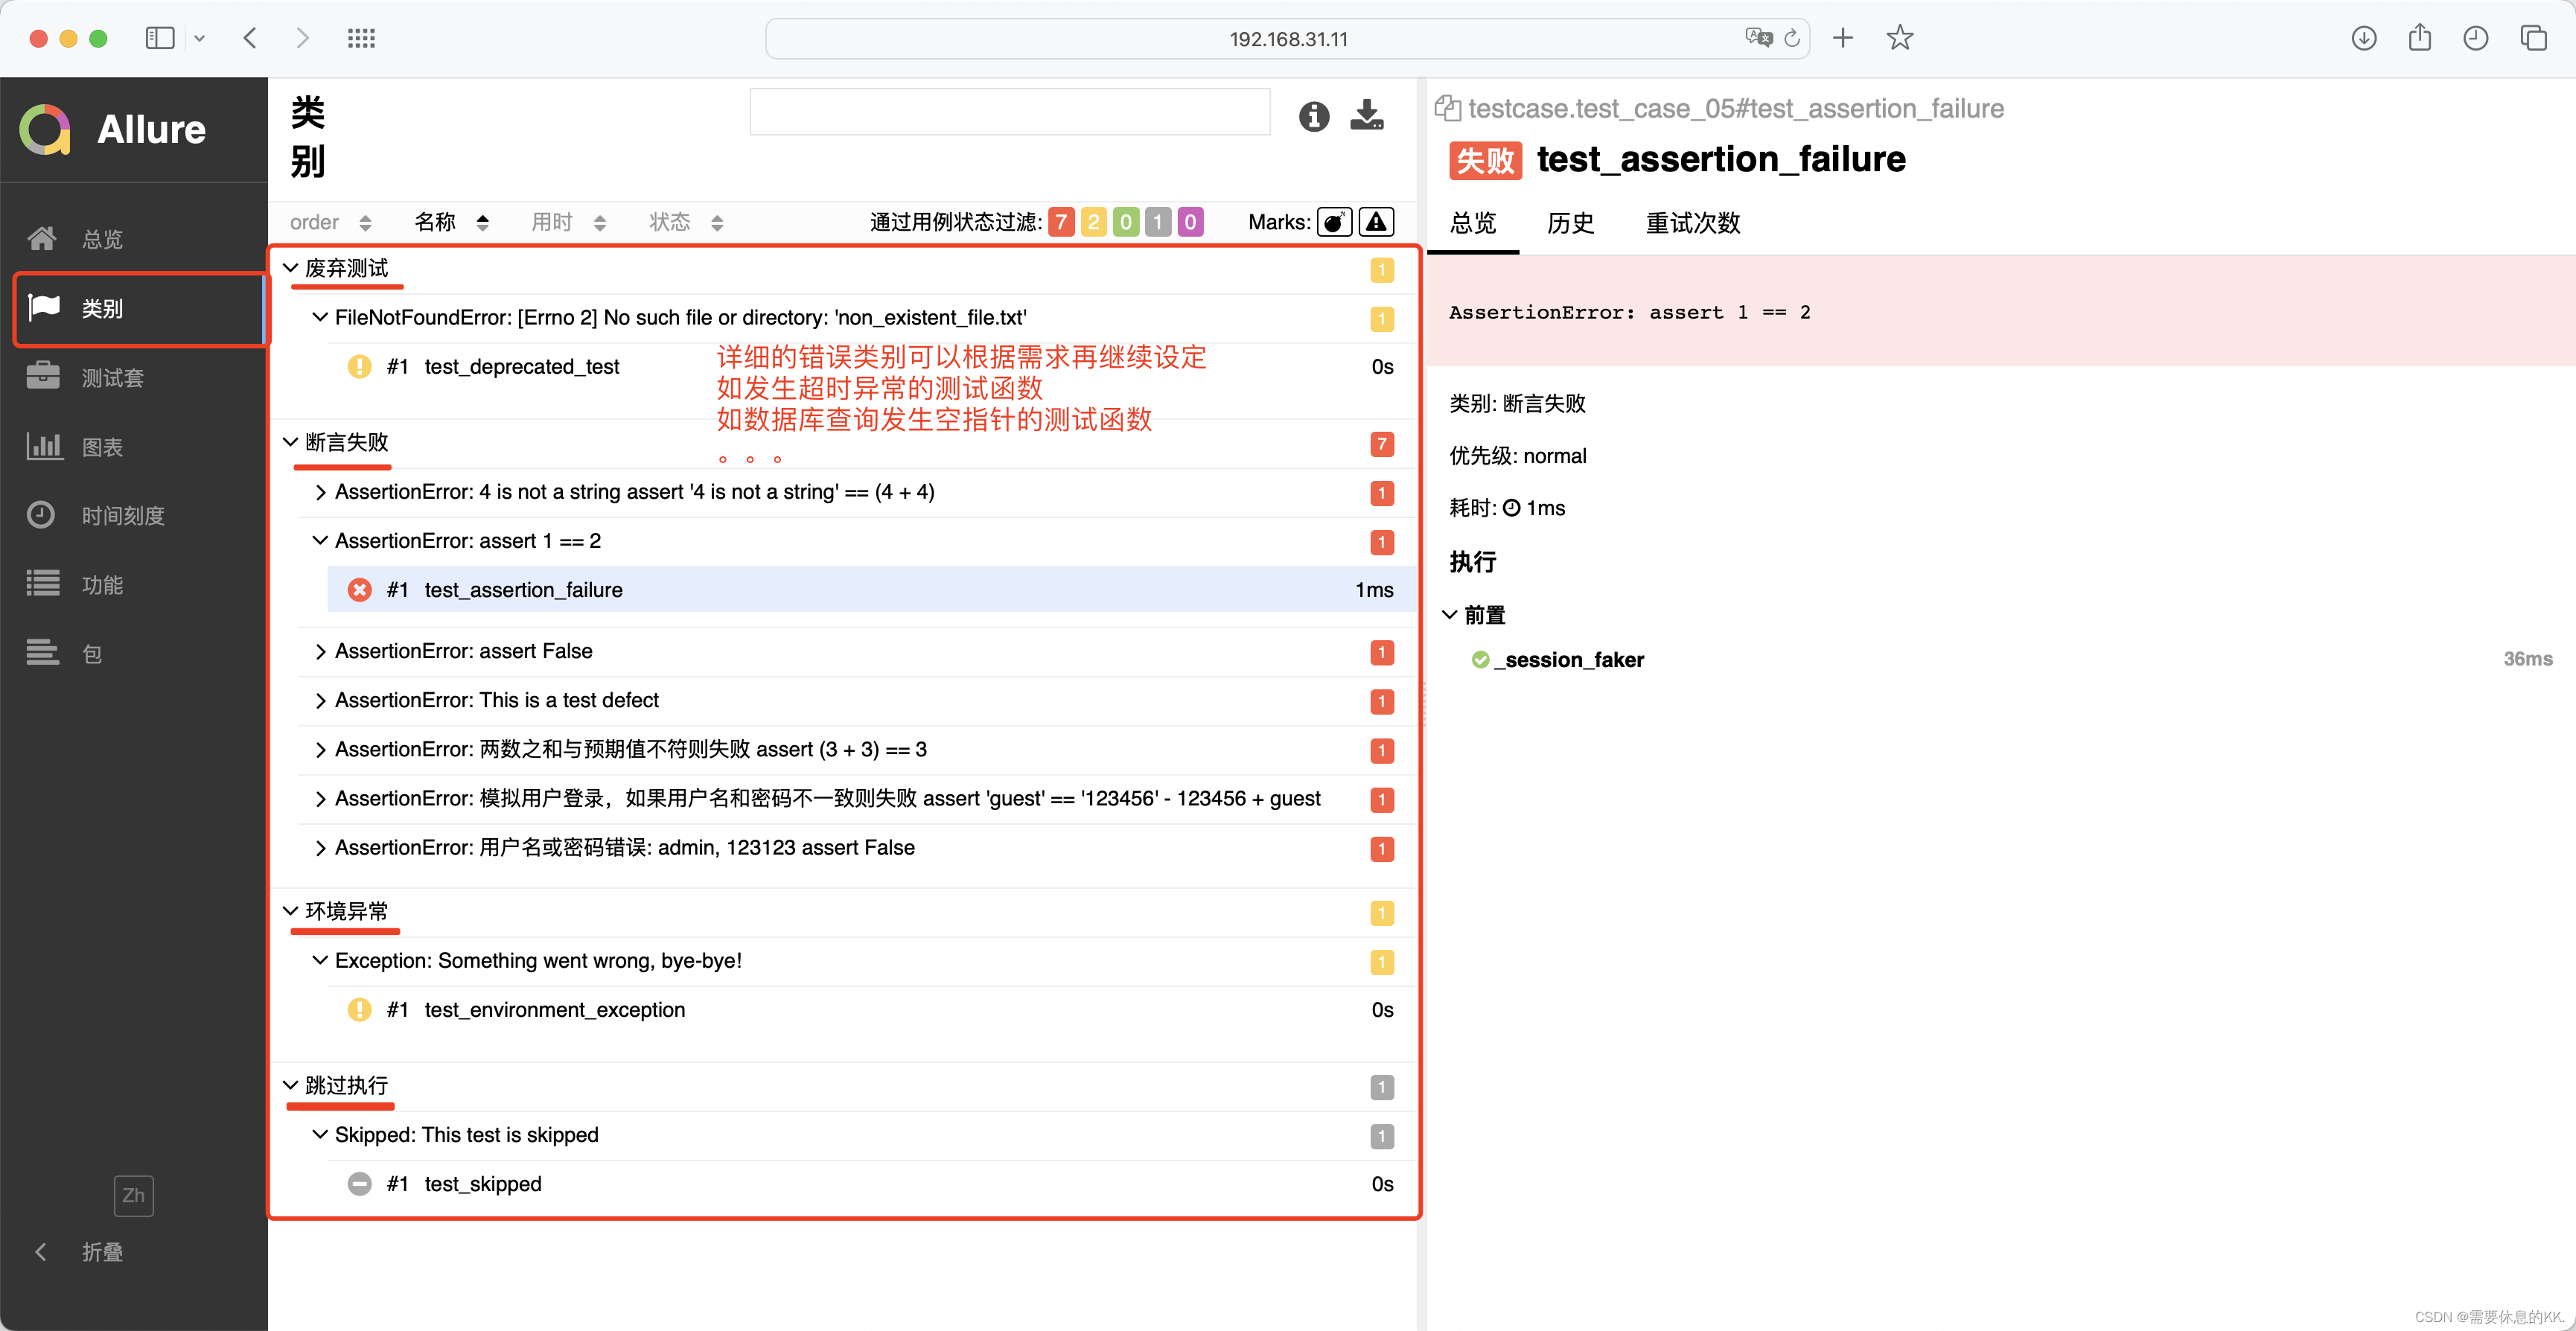Show tab overview icon
This screenshot has width=2576, height=1331.
click(x=2533, y=38)
